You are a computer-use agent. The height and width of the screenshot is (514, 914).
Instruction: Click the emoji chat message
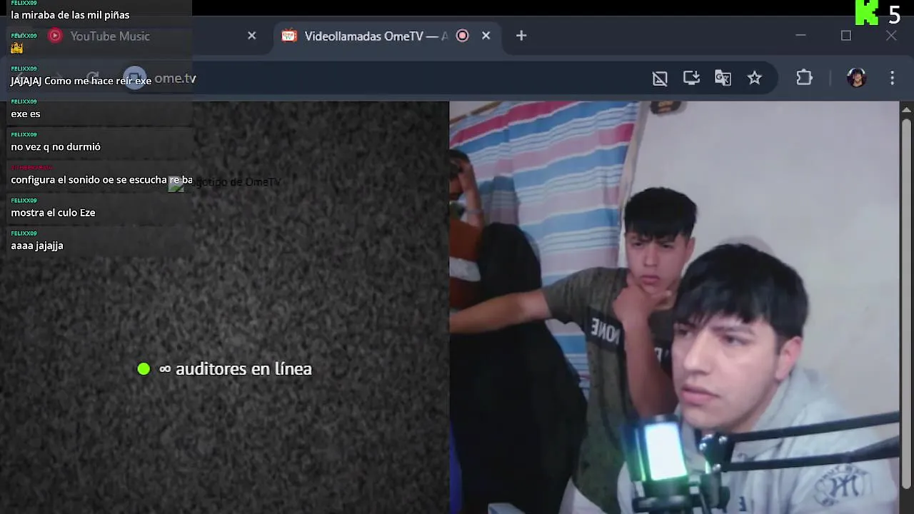click(17, 48)
